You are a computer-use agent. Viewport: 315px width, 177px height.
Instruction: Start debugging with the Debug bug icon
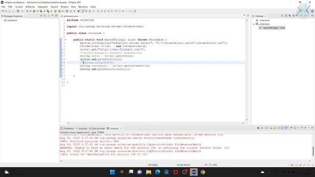(27, 11)
